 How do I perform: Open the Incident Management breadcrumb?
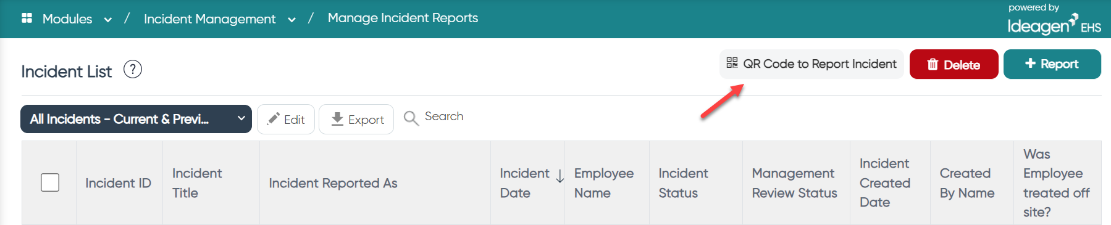point(210,19)
